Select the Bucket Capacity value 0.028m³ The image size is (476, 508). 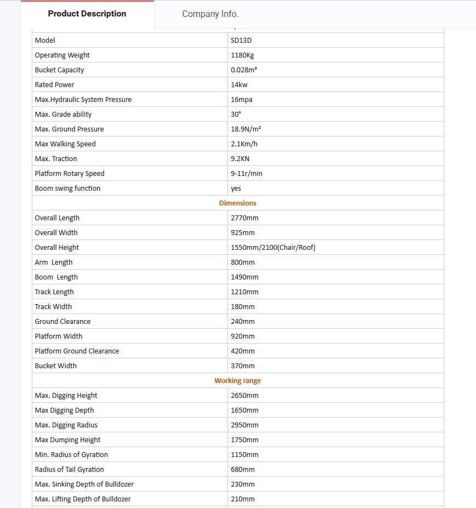[x=244, y=70]
